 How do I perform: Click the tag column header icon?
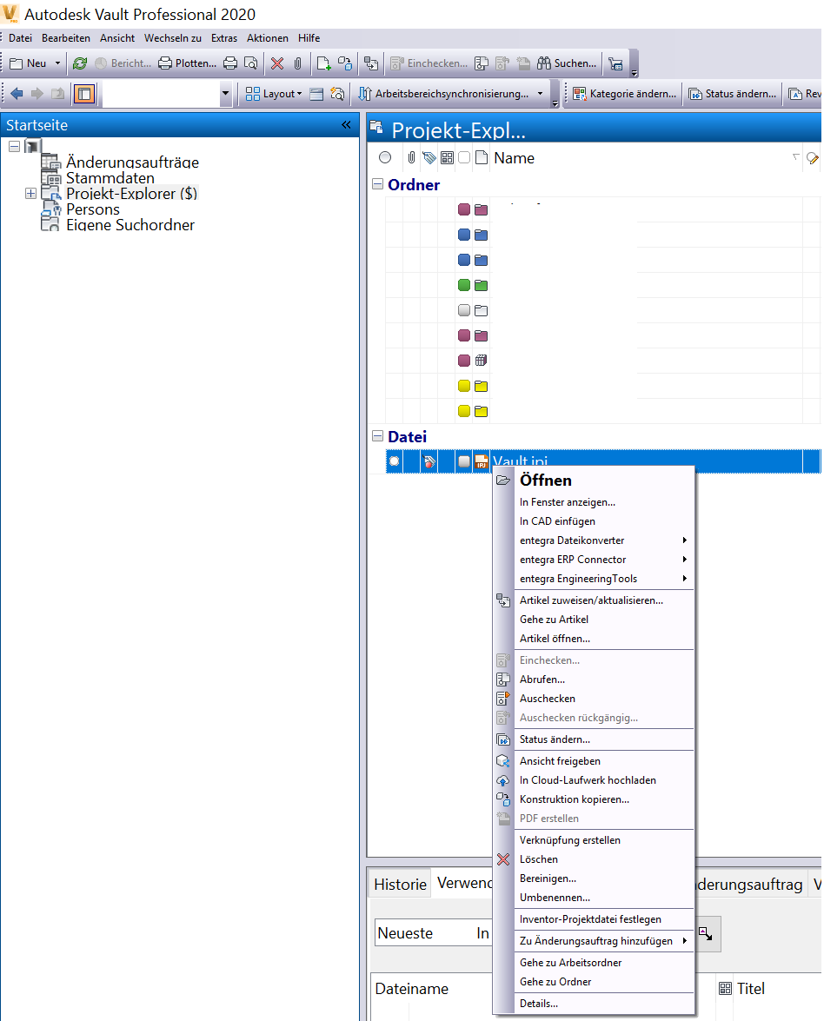429,157
